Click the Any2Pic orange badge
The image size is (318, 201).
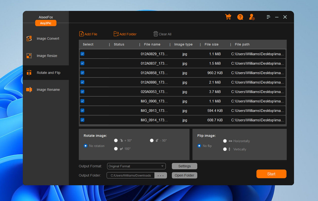[x=46, y=23]
